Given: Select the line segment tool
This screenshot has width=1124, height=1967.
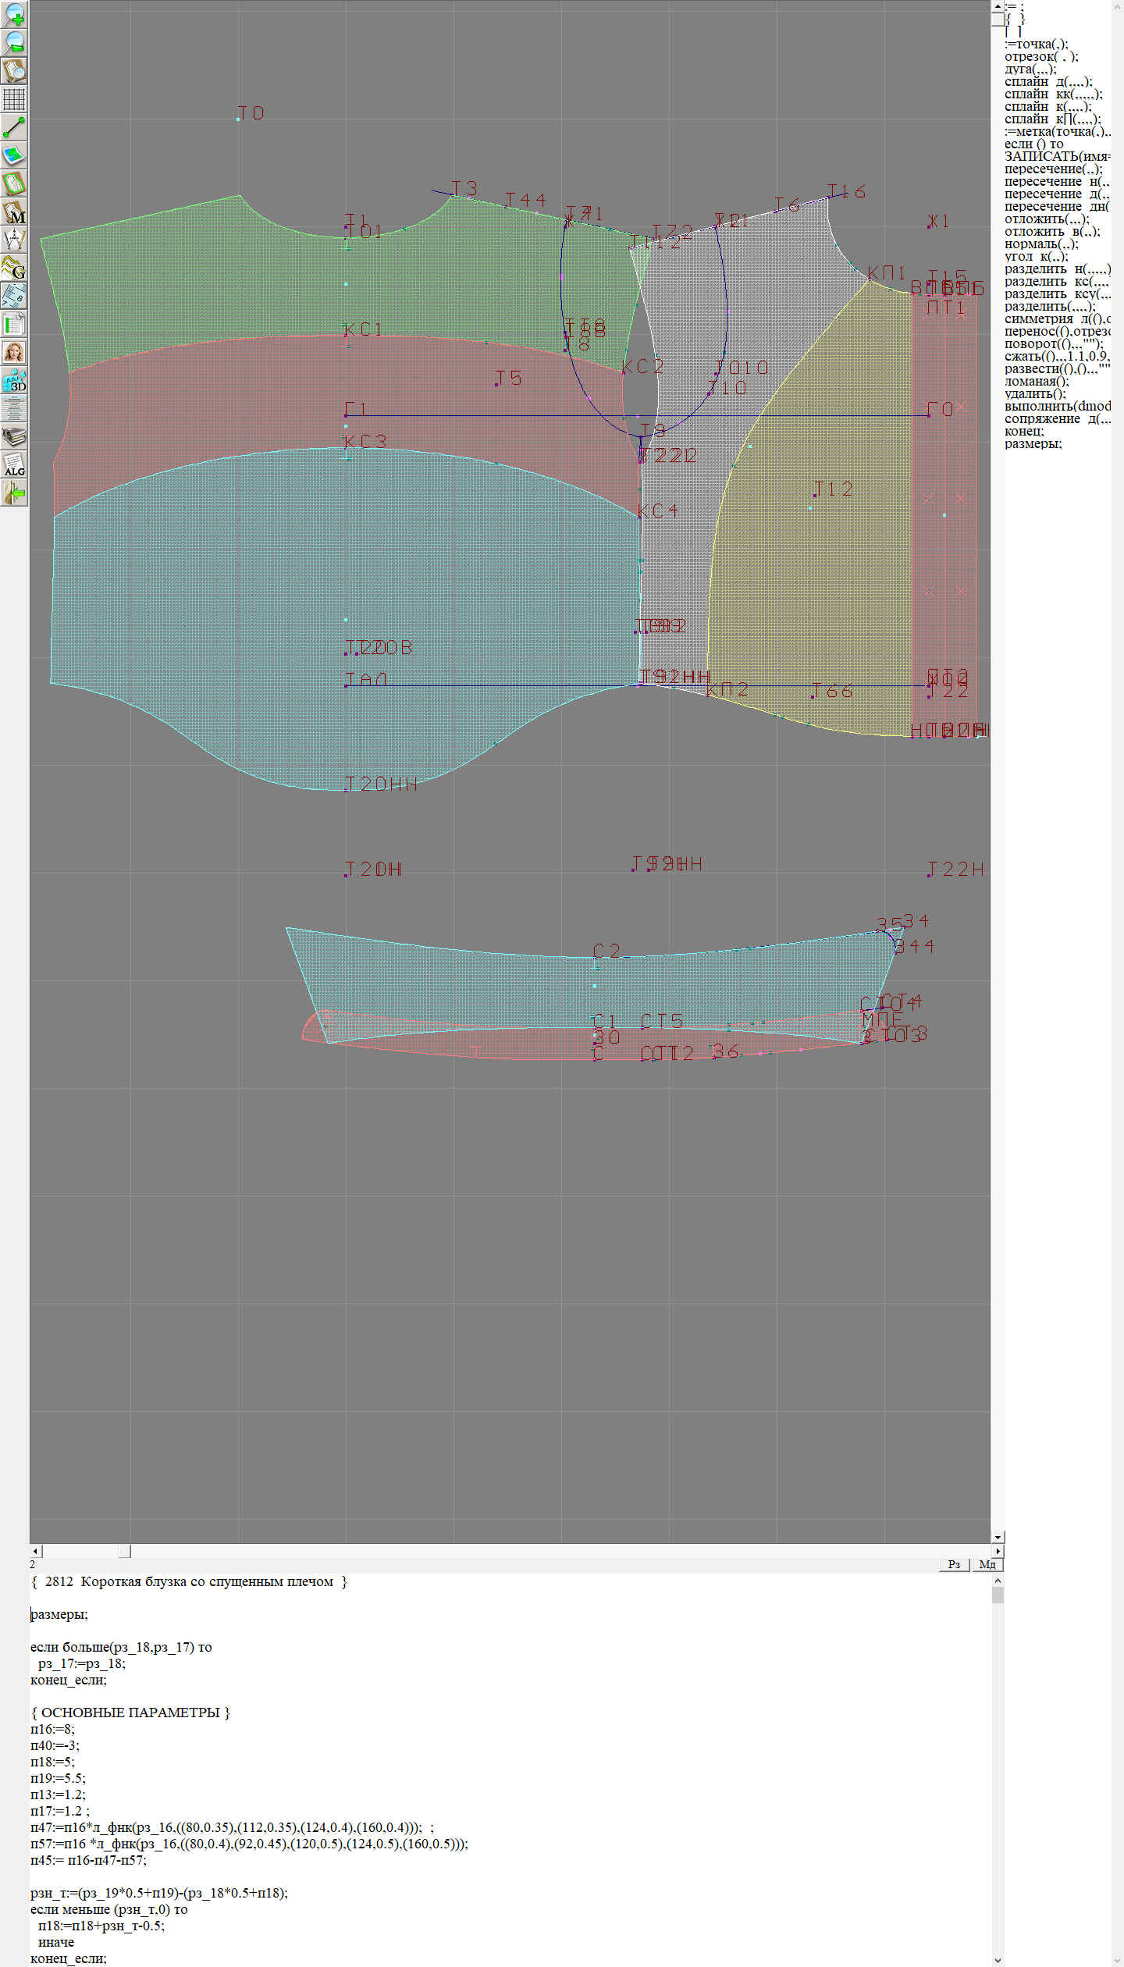Looking at the screenshot, I should coord(14,127).
